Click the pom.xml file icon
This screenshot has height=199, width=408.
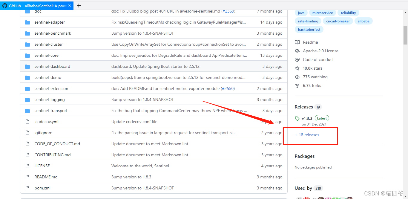tap(27, 188)
